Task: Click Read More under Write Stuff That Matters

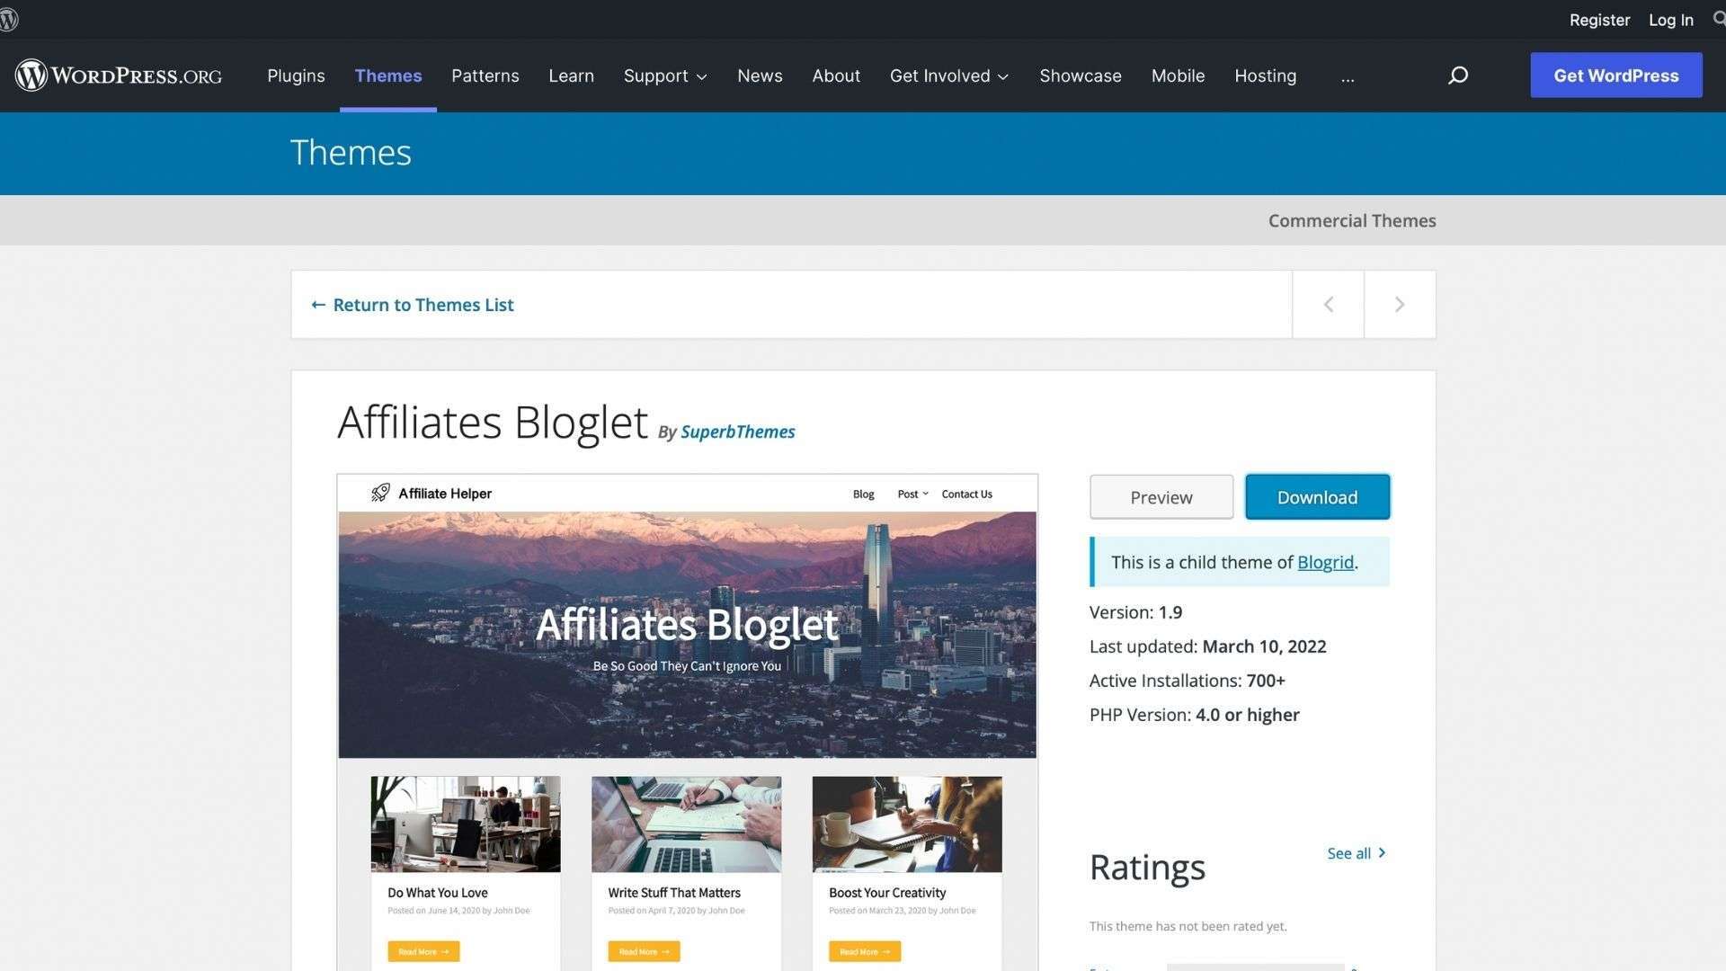Action: [644, 951]
